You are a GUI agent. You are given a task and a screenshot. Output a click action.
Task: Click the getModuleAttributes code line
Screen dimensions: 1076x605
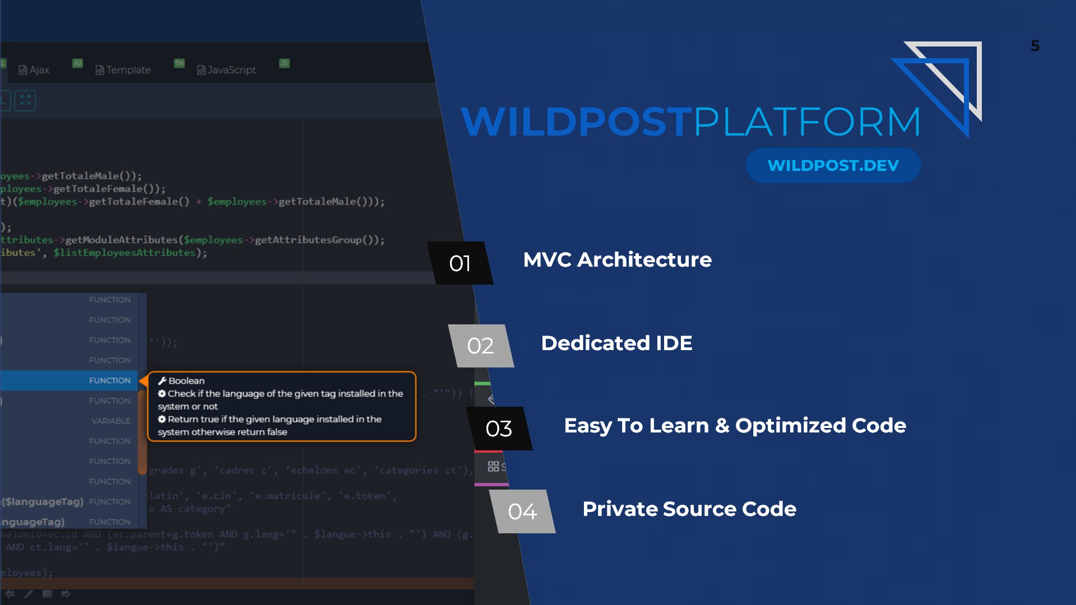tap(193, 240)
